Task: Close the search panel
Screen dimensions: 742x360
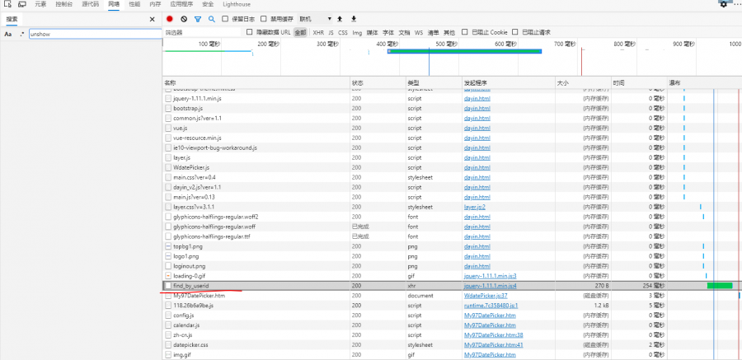Action: coord(152,18)
